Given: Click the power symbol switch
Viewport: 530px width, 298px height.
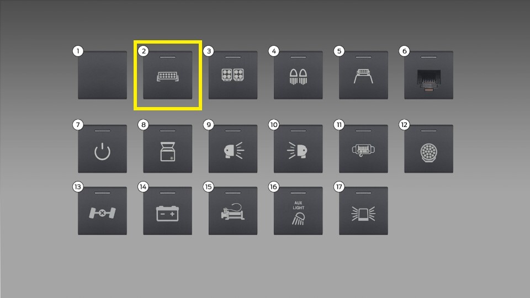Looking at the screenshot, I should coord(103,148).
